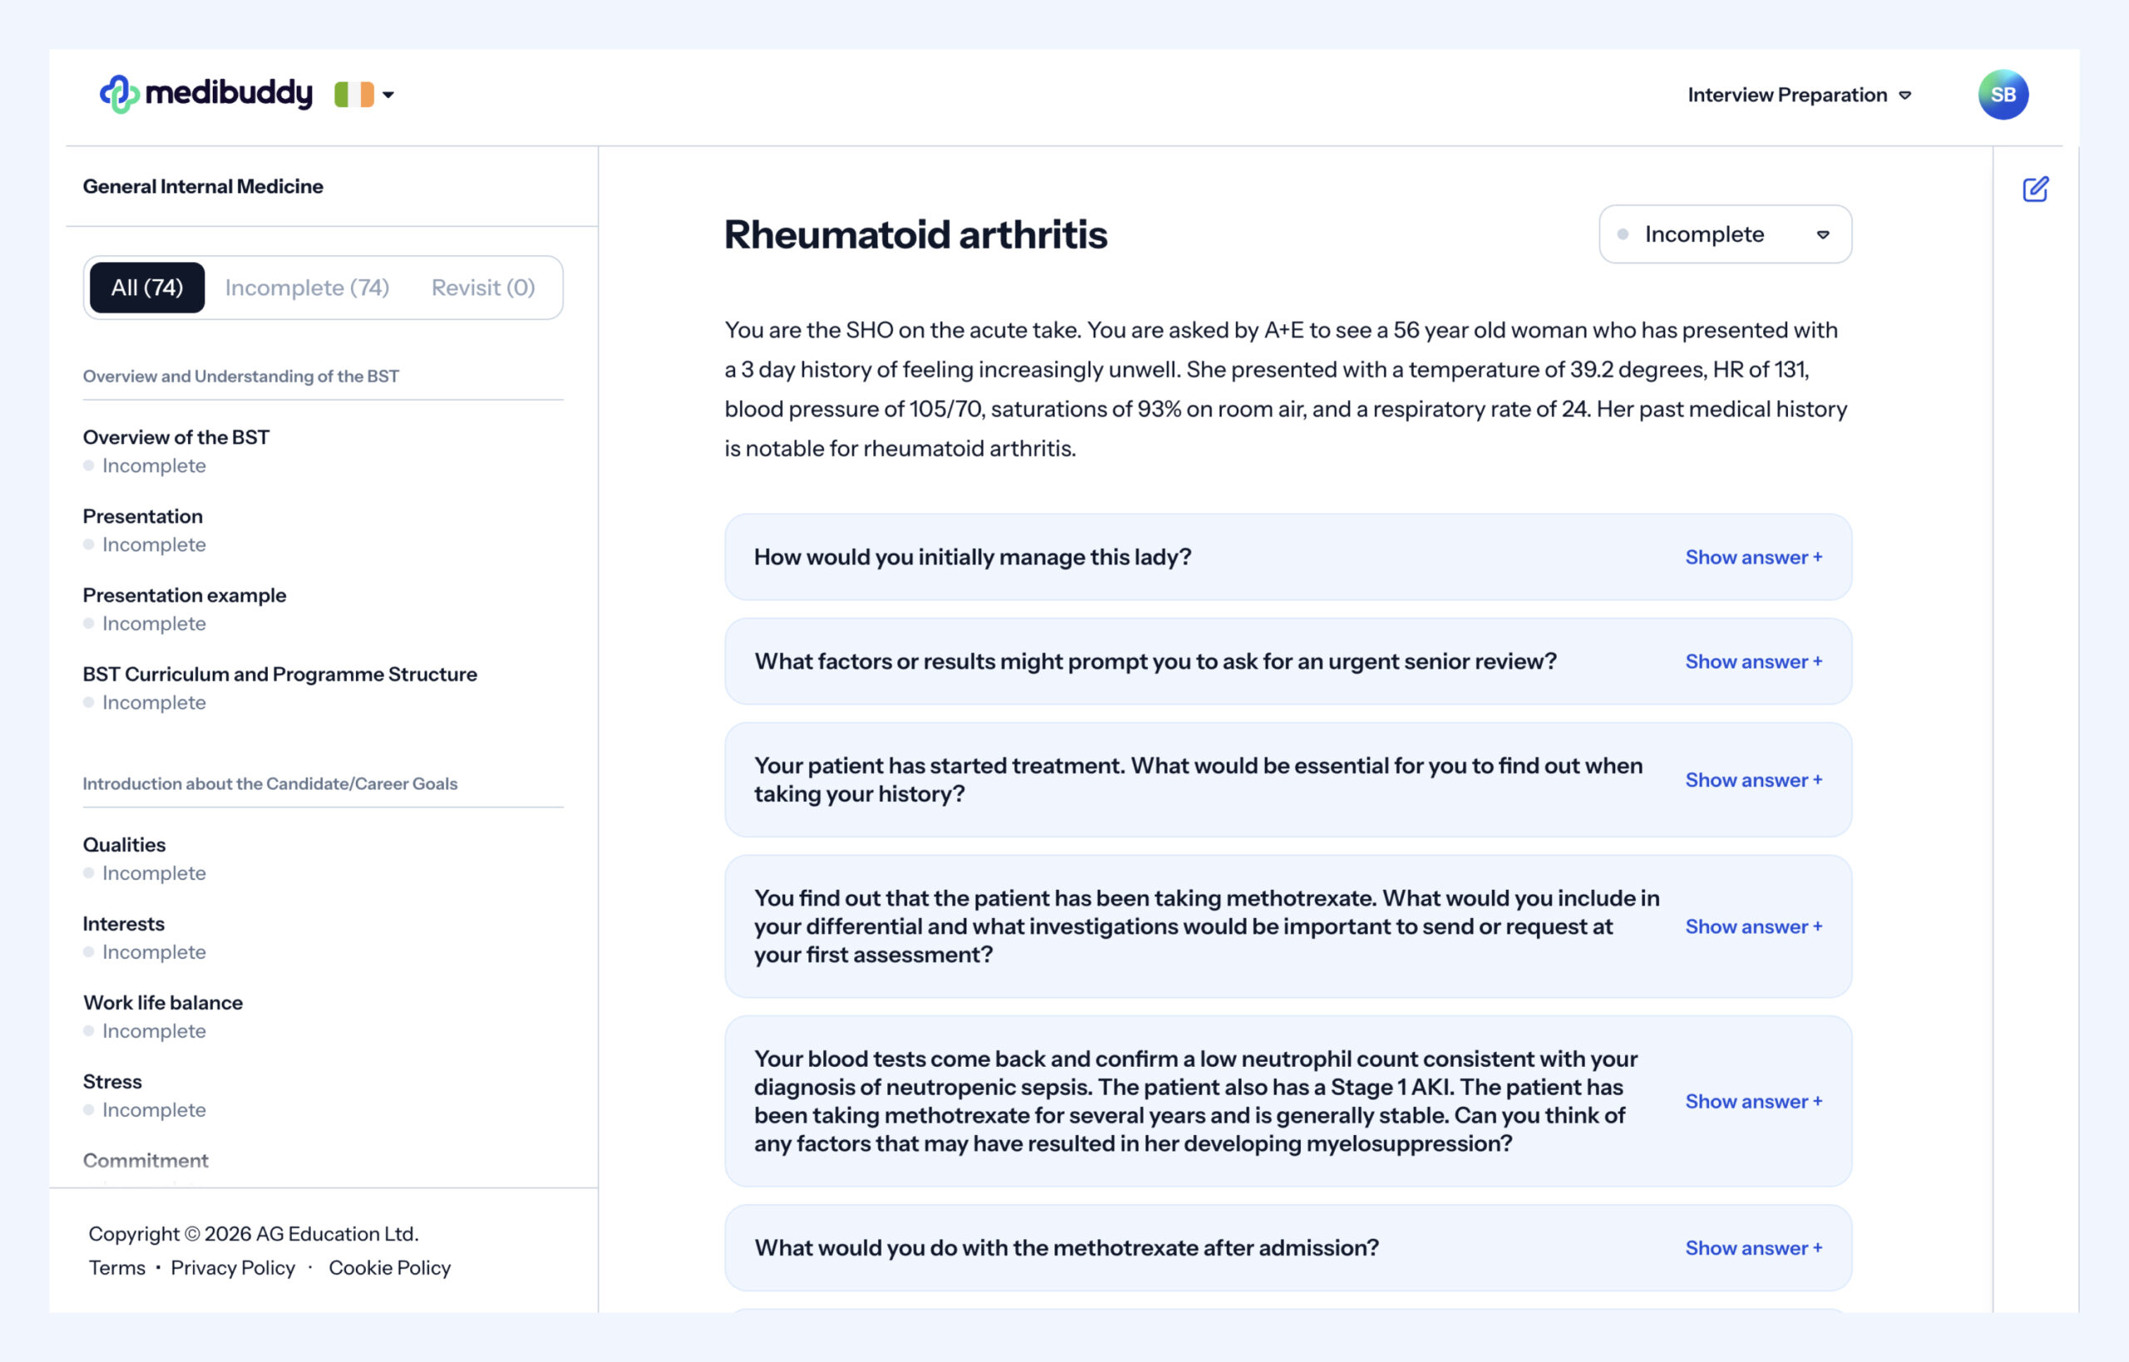
Task: Click the Interview Preparation dropdown arrow
Action: tap(1905, 96)
